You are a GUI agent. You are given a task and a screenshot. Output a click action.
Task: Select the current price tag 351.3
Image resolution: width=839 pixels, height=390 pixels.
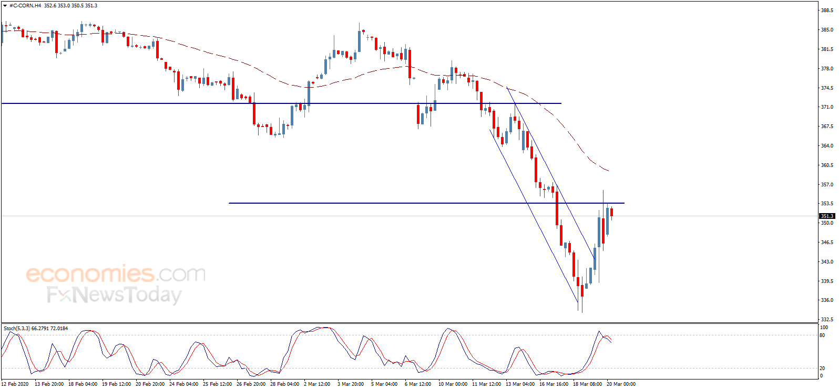(x=827, y=216)
